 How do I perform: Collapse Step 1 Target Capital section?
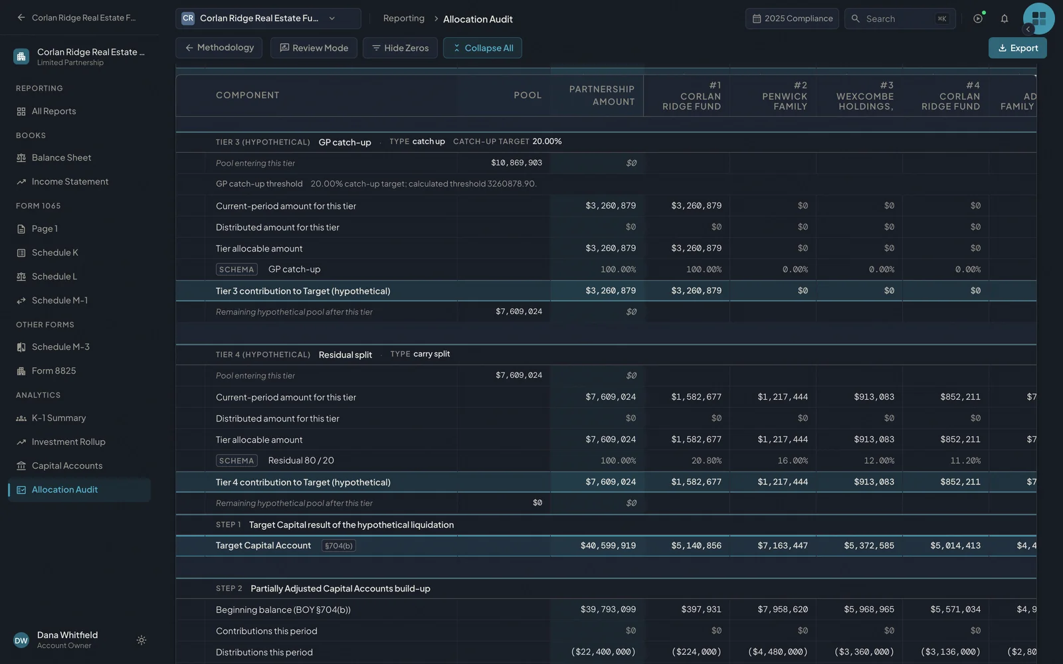point(606,525)
